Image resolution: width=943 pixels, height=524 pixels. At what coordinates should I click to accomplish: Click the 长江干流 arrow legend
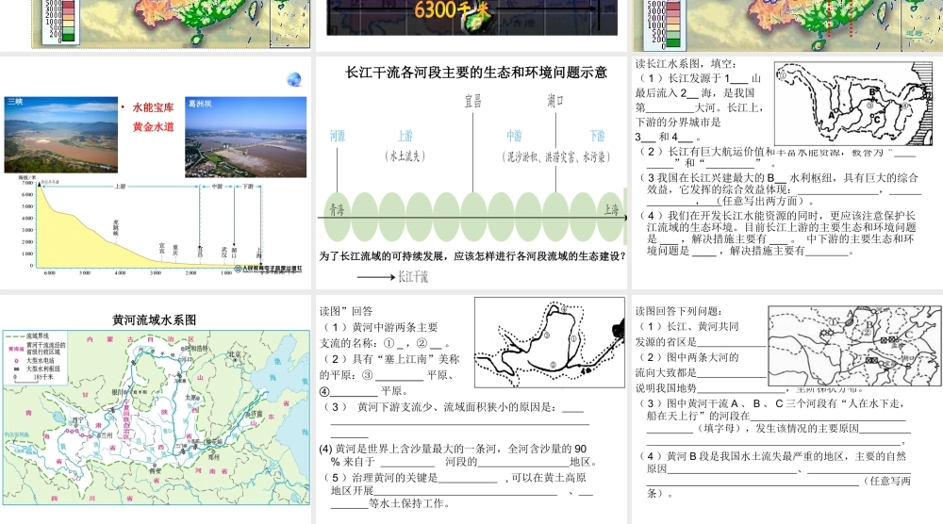392,277
